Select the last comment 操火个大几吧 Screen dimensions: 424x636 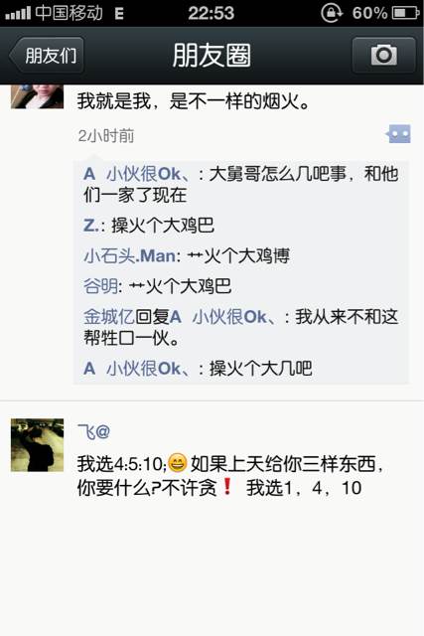pyautogui.click(x=260, y=369)
